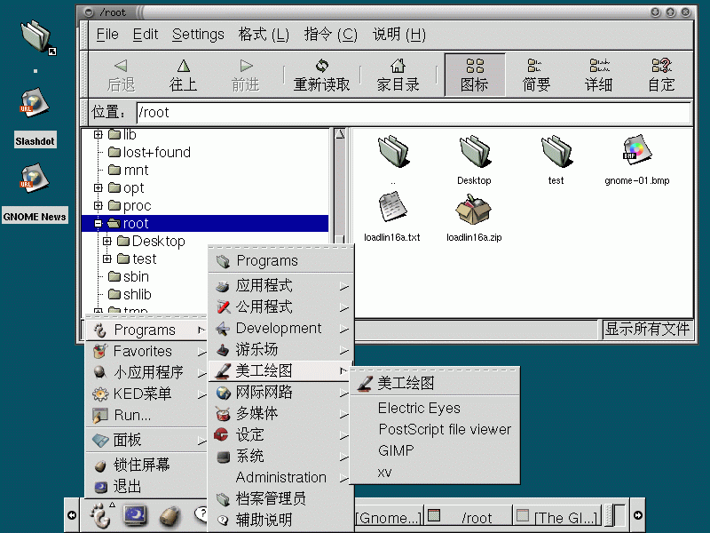Click the Forward (前进) toolbar arrow
Screen dimensions: 710x533
coord(246,75)
